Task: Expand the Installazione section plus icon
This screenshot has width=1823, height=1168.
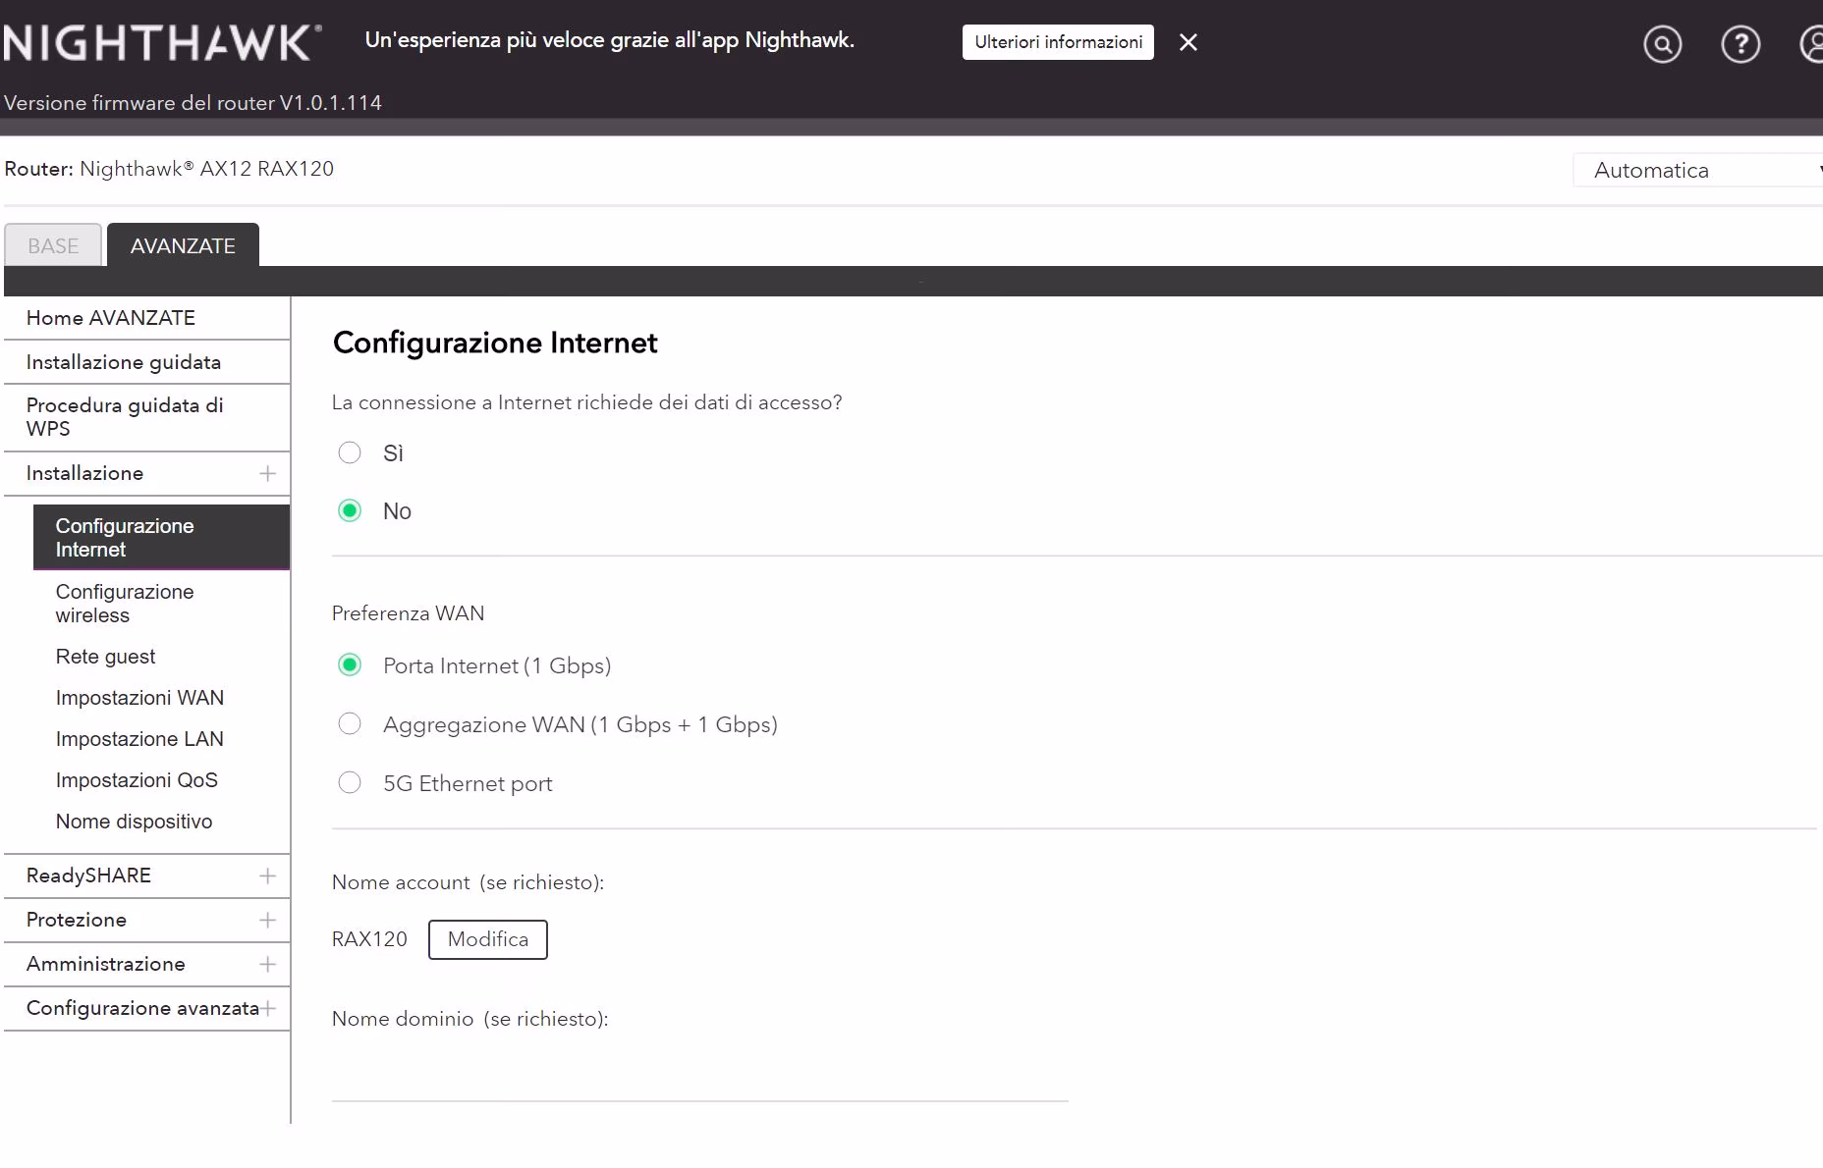Action: pos(267,473)
